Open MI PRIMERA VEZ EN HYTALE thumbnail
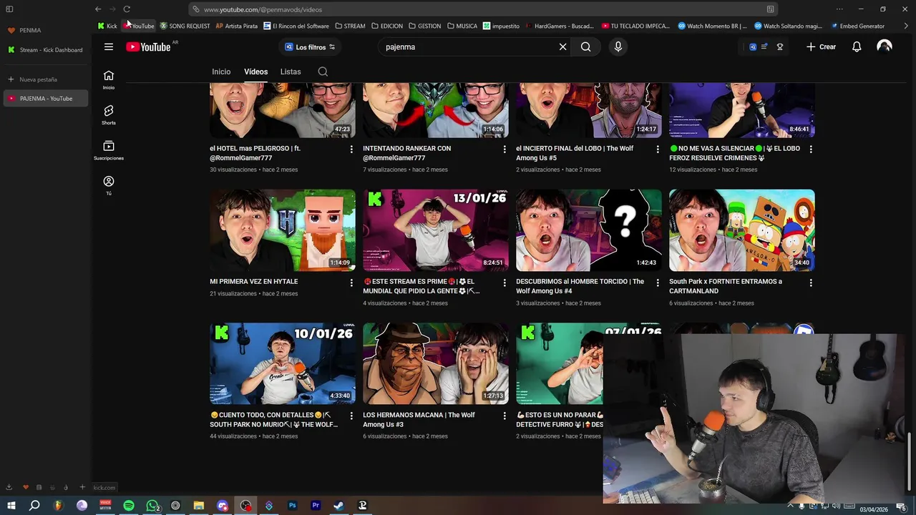Screen dimensions: 916x515 [282, 230]
